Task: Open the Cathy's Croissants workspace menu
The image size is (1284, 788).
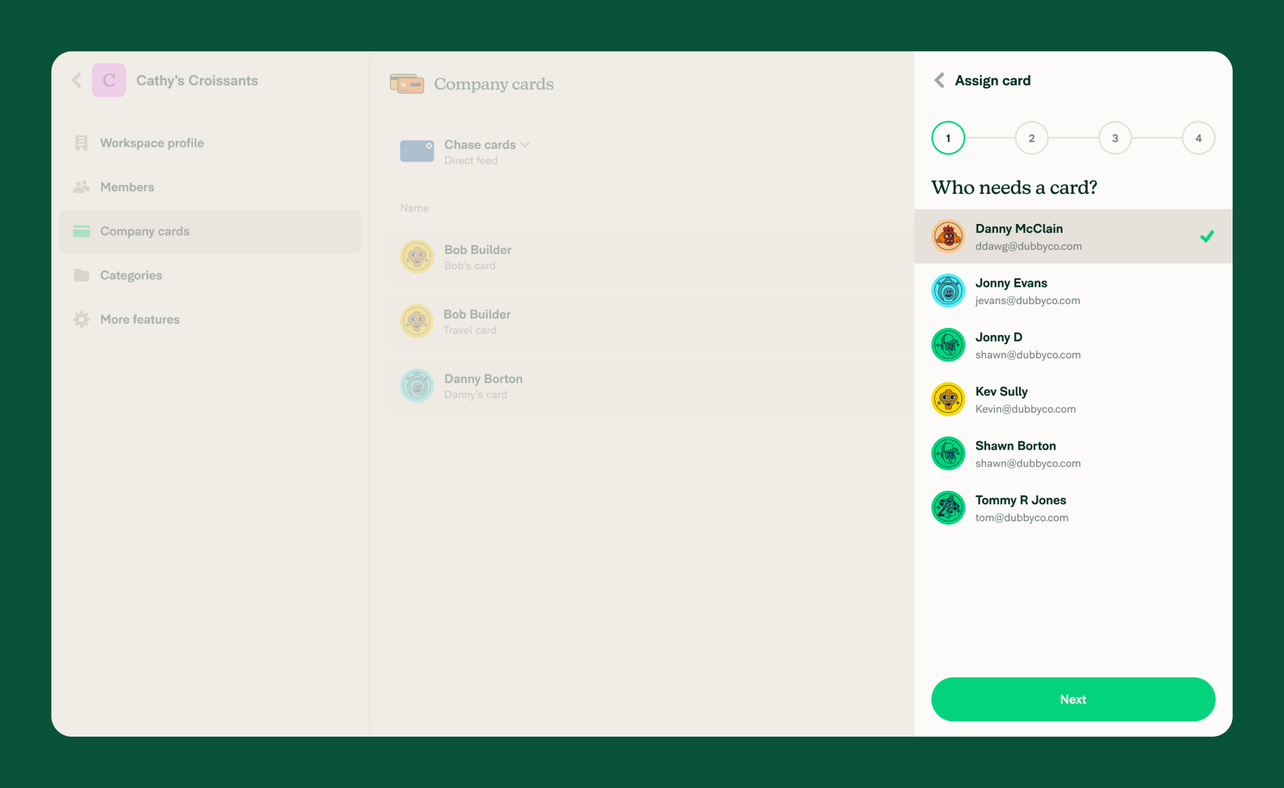Action: [x=197, y=81]
